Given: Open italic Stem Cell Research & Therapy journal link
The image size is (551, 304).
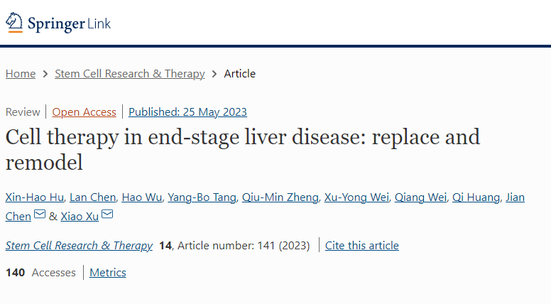Looking at the screenshot, I should [x=79, y=246].
